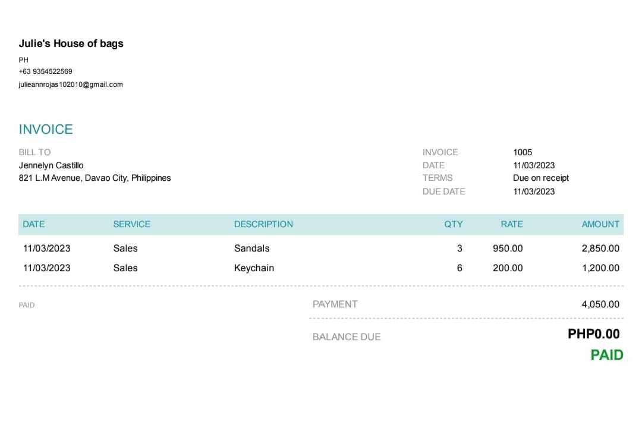642x440 pixels.
Task: Click the +63 9354522569 phone number
Action: tap(45, 71)
